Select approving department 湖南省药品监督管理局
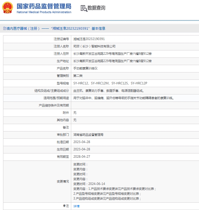This screenshot has height=210, width=199. (88, 135)
